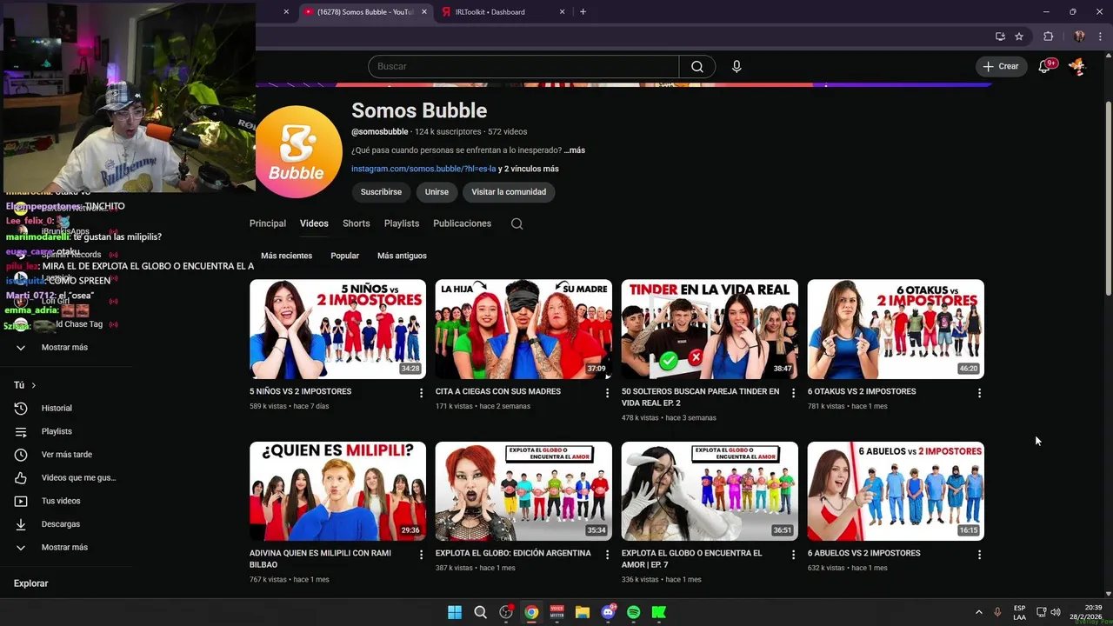The image size is (1113, 626).
Task: Open the Publicaciones channel tab
Action: click(462, 223)
